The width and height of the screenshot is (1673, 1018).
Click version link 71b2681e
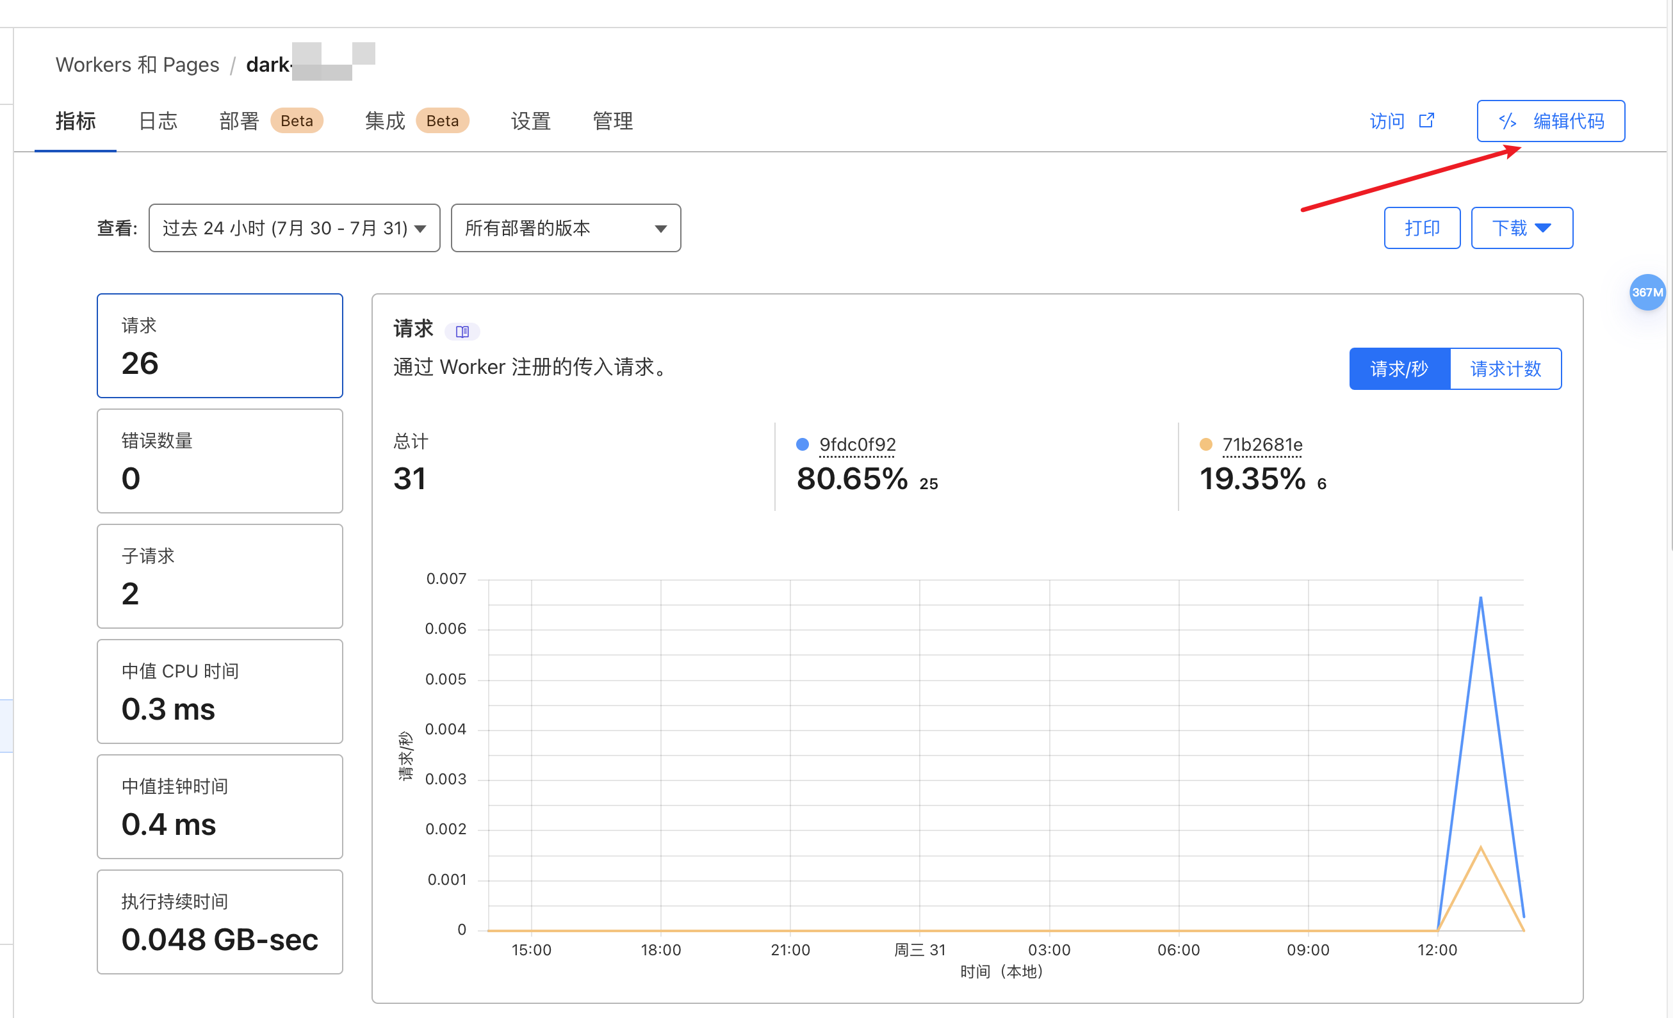(x=1262, y=444)
